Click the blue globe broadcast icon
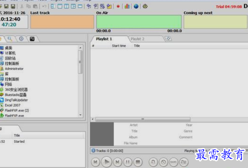 (x=136, y=6)
